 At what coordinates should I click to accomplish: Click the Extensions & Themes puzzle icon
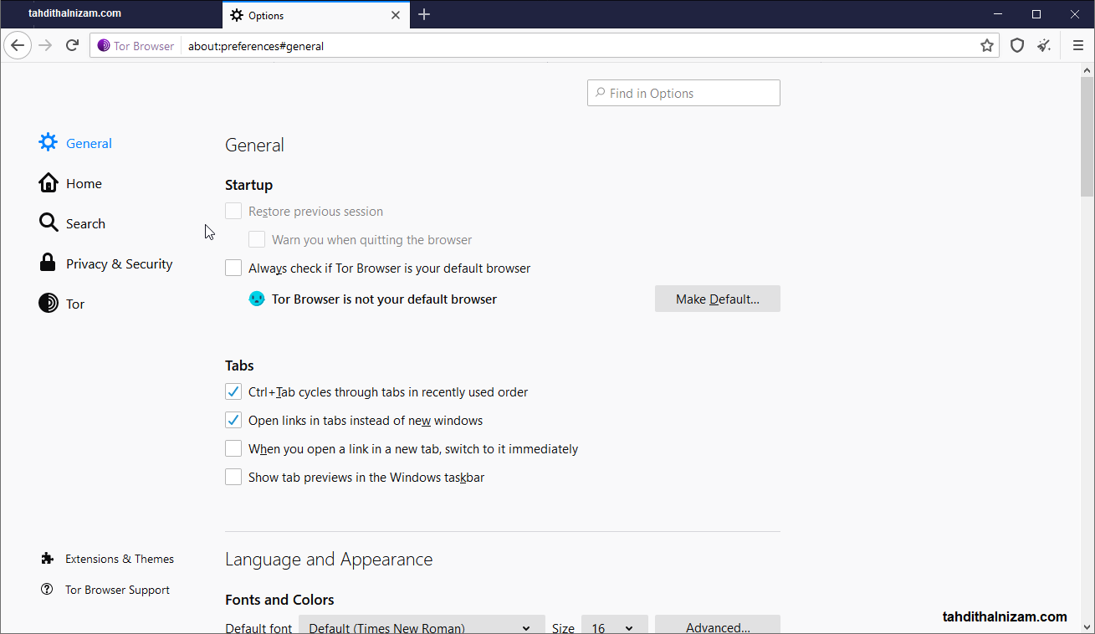[47, 558]
